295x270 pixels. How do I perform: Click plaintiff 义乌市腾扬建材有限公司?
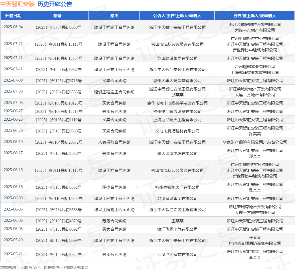[177, 131]
